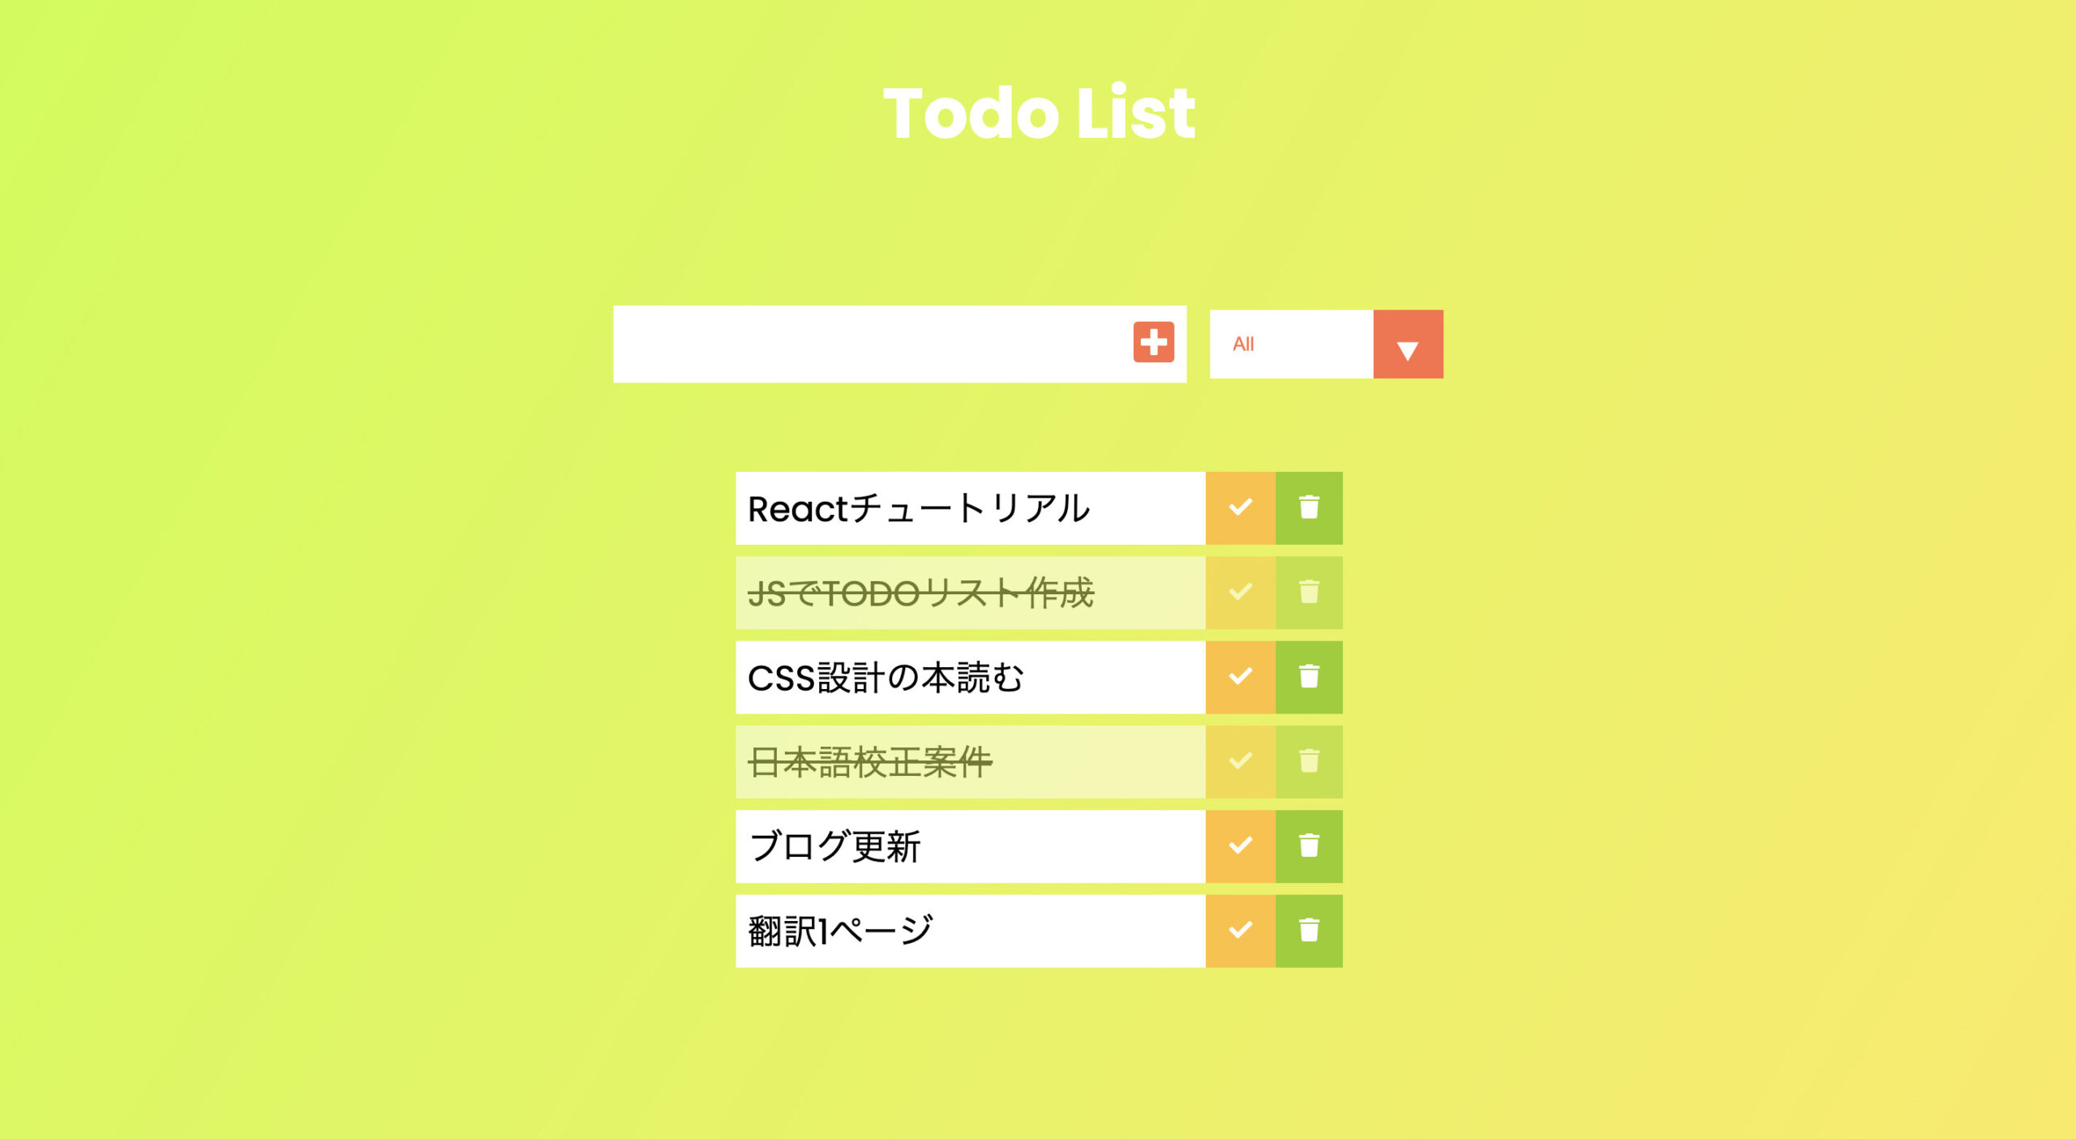Toggle completion of CSS設計の本読む

(x=1241, y=677)
